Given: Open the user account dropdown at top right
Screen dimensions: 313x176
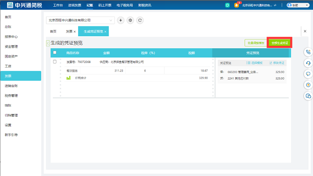Looking at the screenshot, I should pyautogui.click(x=298, y=5).
